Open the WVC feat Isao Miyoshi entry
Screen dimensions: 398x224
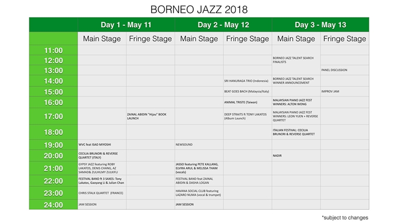[x=96, y=144]
